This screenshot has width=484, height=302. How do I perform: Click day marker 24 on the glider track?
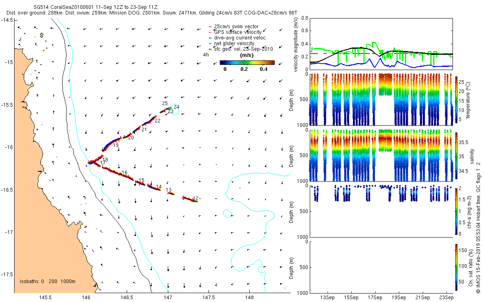(x=177, y=107)
